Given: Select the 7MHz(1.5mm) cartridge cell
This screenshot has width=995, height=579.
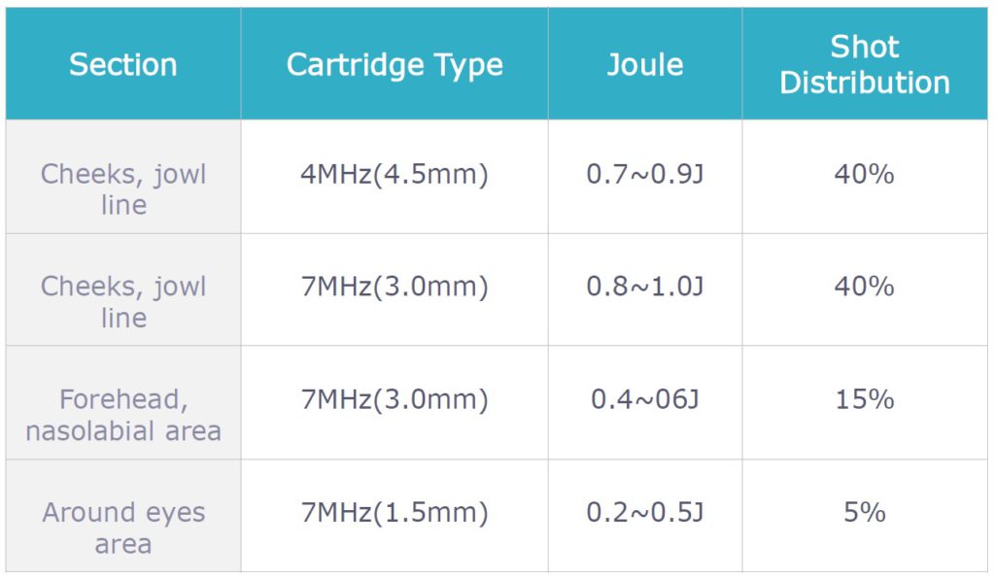Looking at the screenshot, I should (395, 513).
